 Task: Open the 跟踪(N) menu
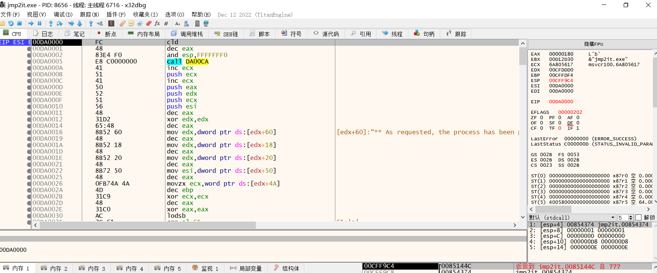point(89,14)
